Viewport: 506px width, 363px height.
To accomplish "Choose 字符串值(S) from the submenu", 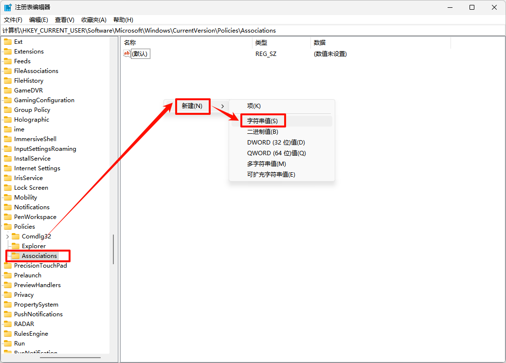I will 263,120.
